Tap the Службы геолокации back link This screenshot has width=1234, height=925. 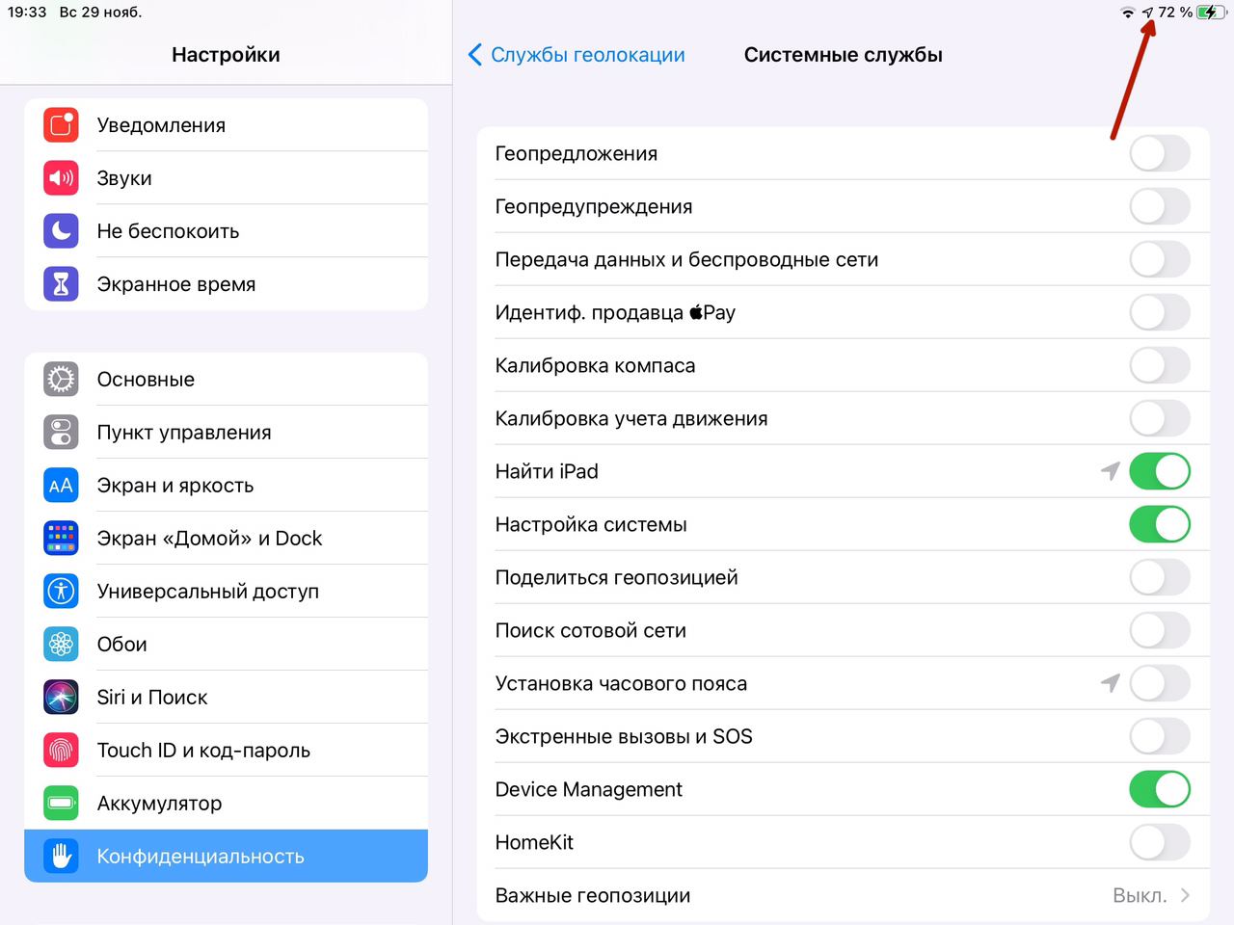pyautogui.click(x=587, y=55)
